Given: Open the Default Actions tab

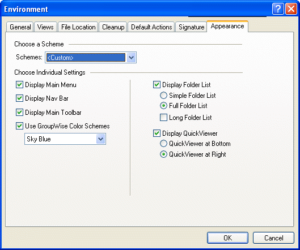Looking at the screenshot, I should (151, 27).
